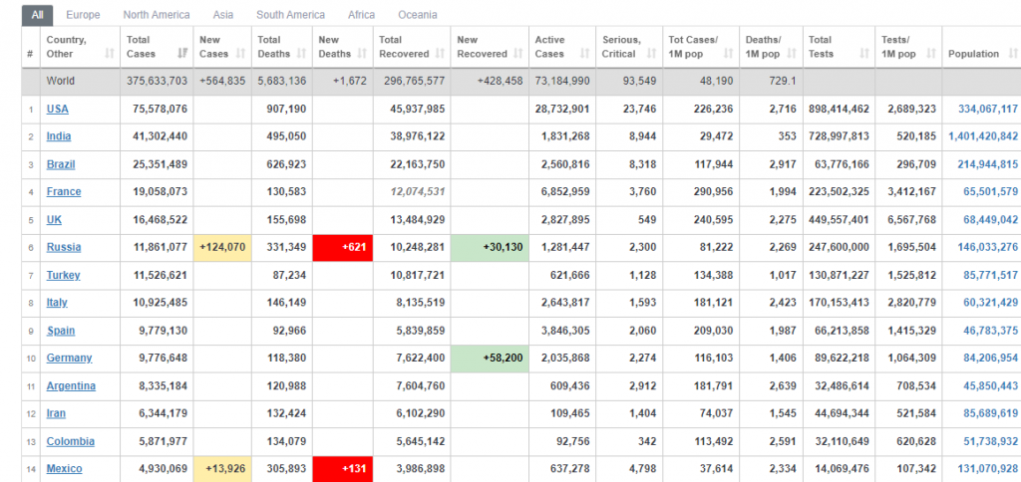Click Italy tests per million value 2,820,779
The width and height of the screenshot is (1021, 482).
[x=911, y=303]
